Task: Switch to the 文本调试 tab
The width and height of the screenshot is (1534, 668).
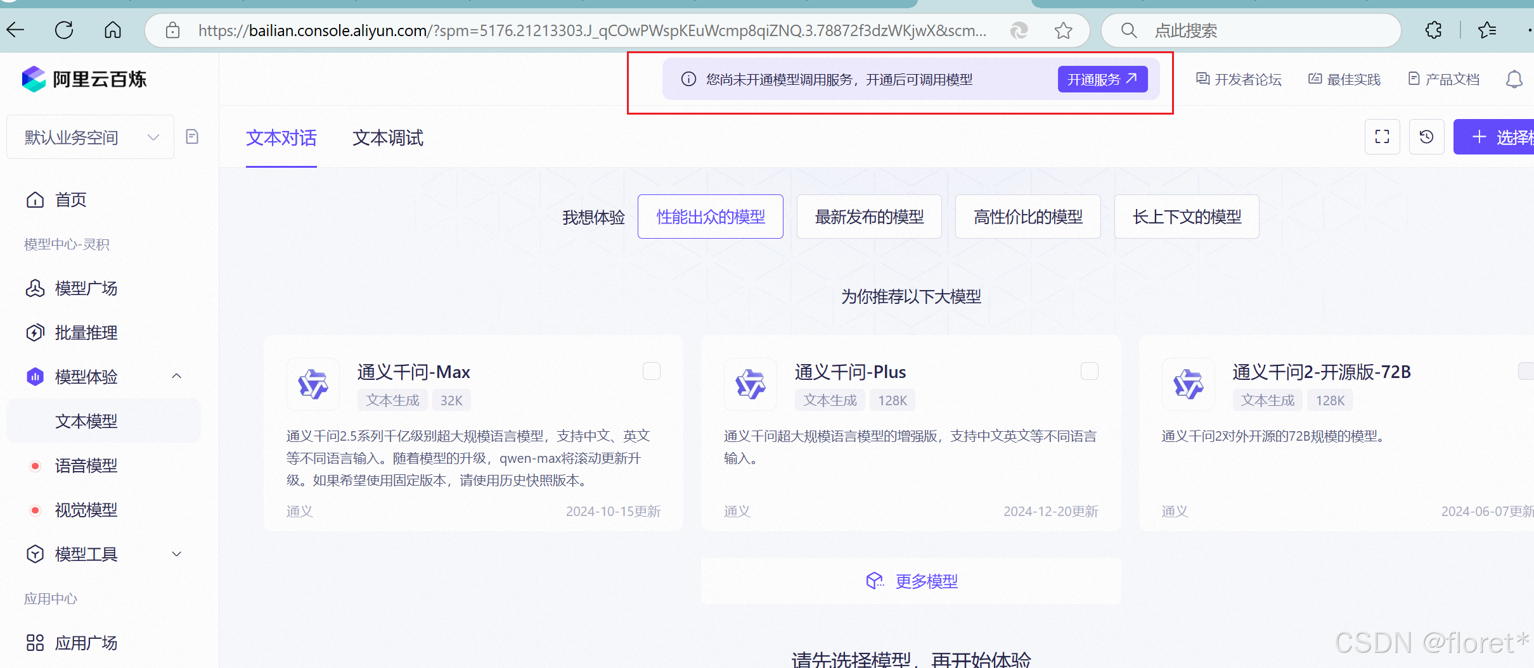Action: click(x=387, y=138)
